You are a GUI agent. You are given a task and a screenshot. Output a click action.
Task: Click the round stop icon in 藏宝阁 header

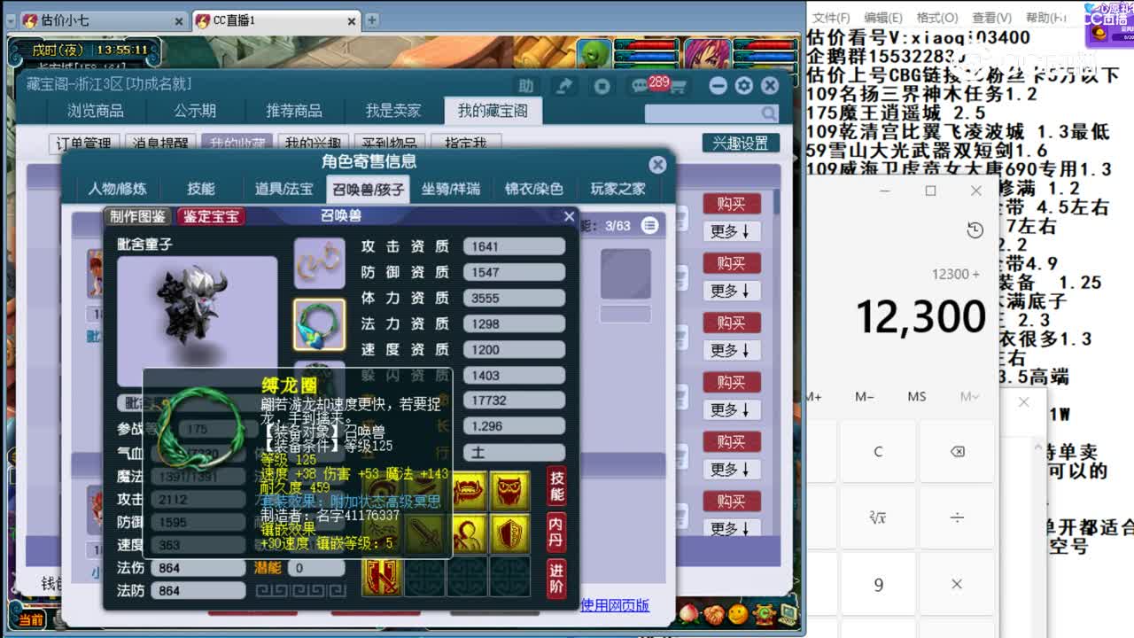click(602, 86)
